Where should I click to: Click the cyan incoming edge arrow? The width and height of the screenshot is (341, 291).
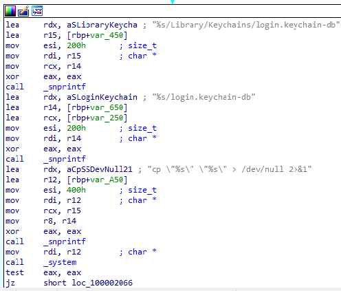tap(173, 2)
